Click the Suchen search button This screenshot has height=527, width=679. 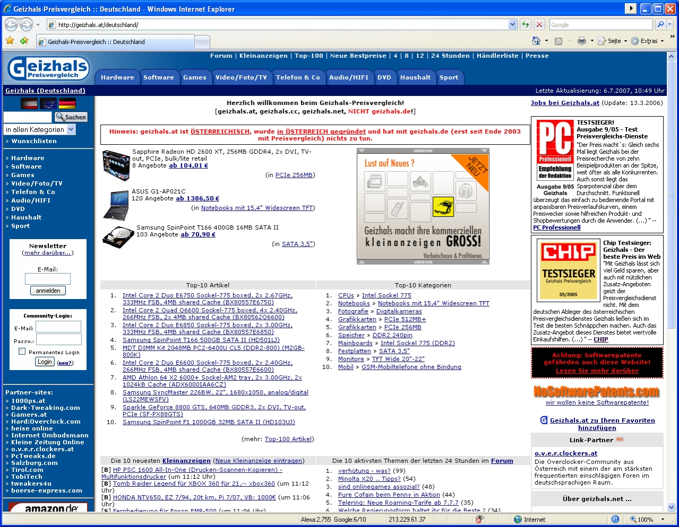coord(71,117)
